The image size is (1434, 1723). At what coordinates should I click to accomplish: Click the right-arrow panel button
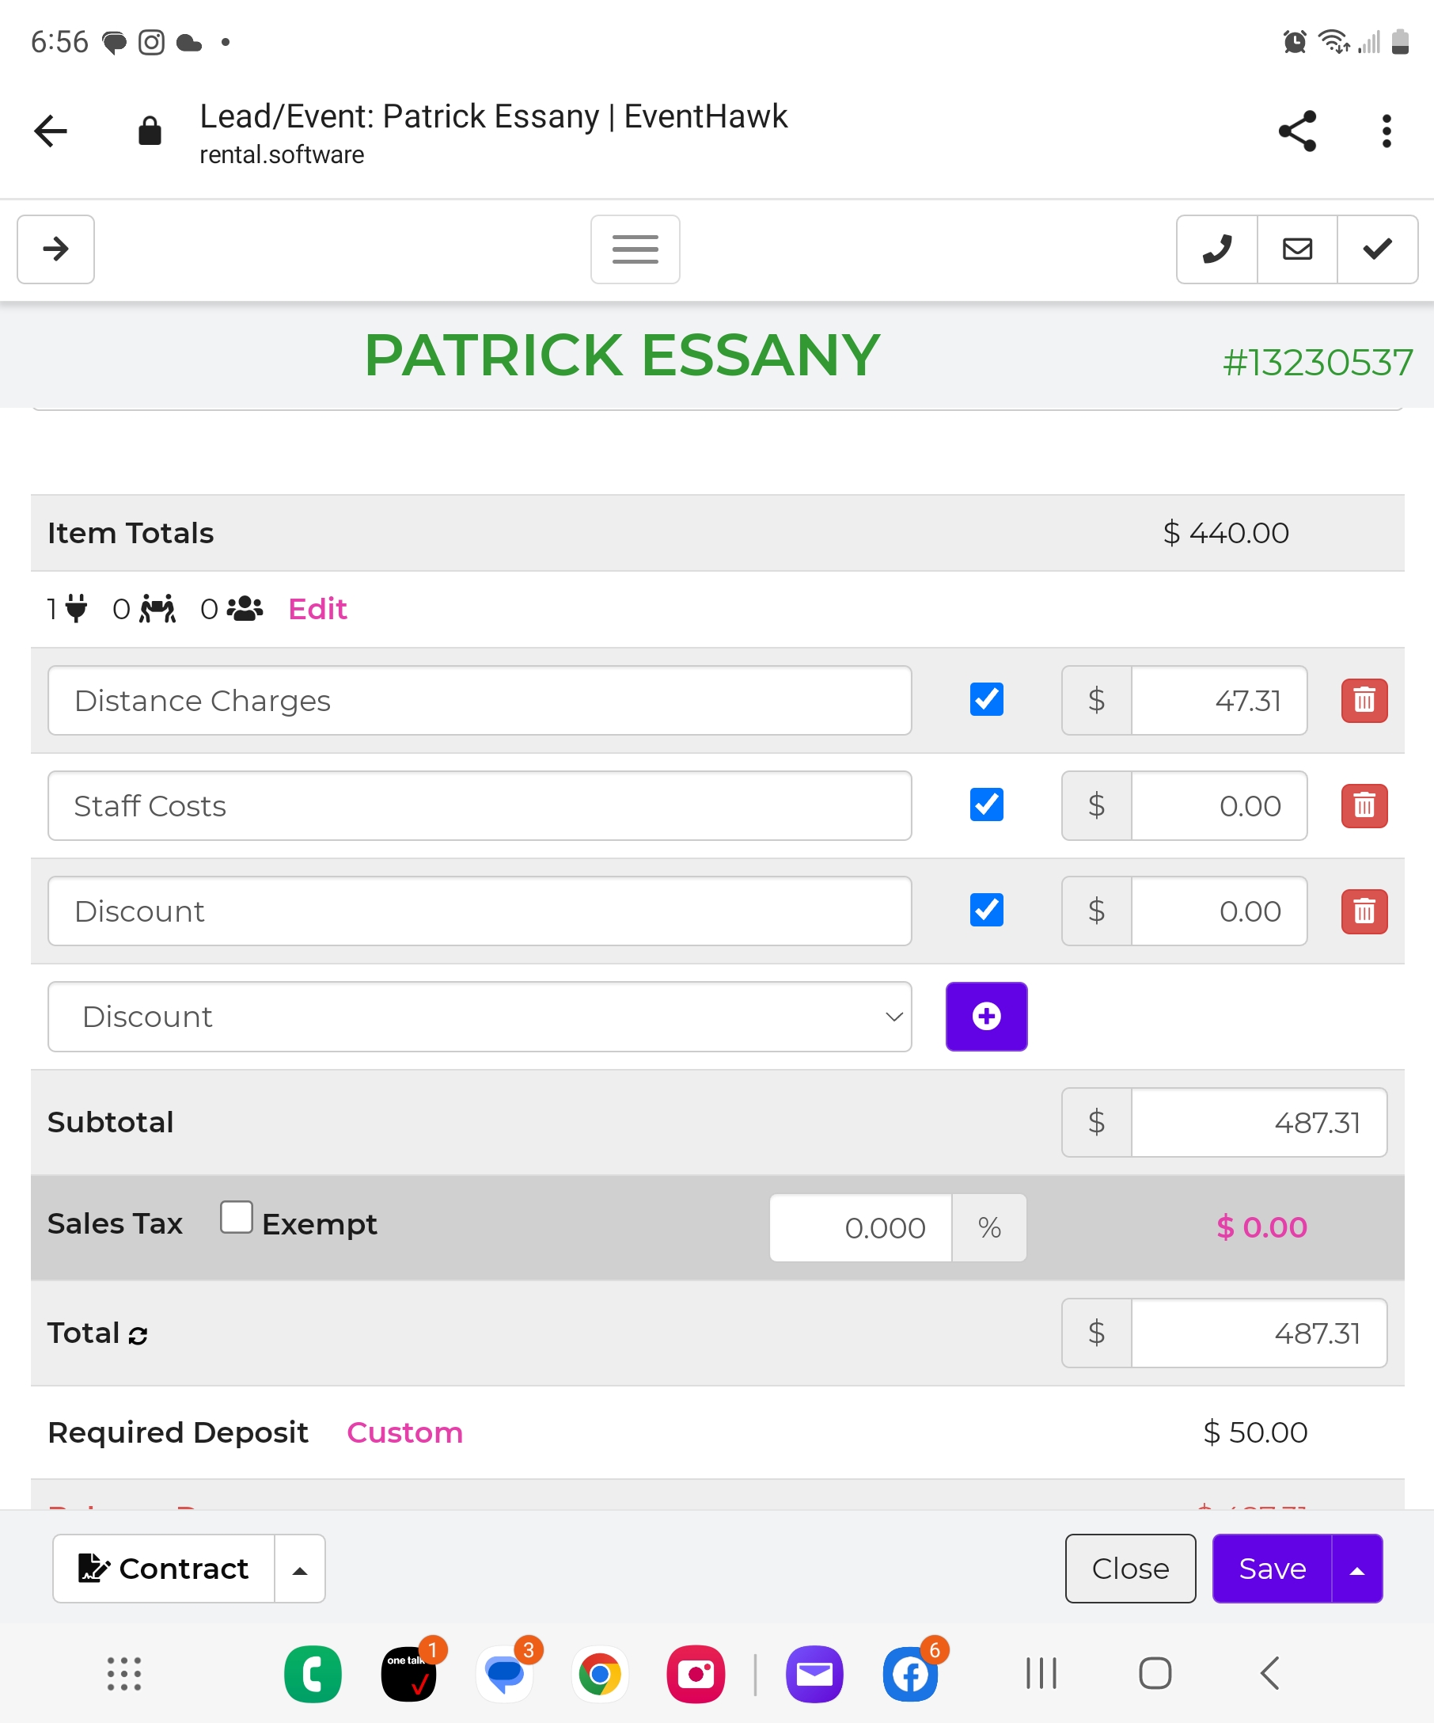tap(55, 249)
